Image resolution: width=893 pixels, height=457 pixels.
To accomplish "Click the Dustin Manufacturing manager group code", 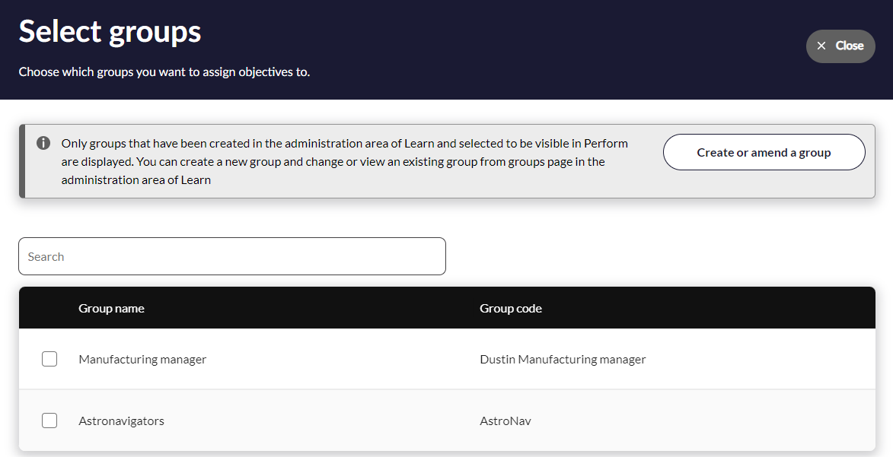I will (x=563, y=359).
